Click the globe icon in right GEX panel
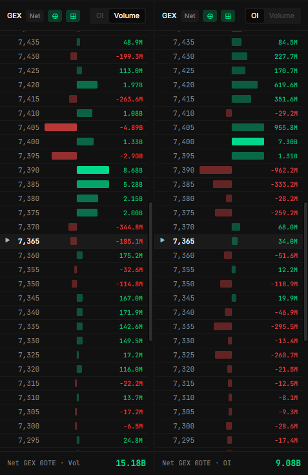Screen dimensions: 308x475 (x=210, y=16)
